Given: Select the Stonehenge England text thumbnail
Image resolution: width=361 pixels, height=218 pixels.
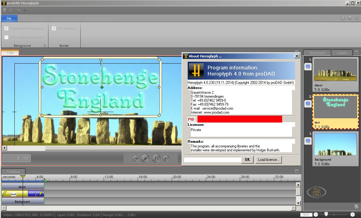Looking at the screenshot, I should pos(336,107).
